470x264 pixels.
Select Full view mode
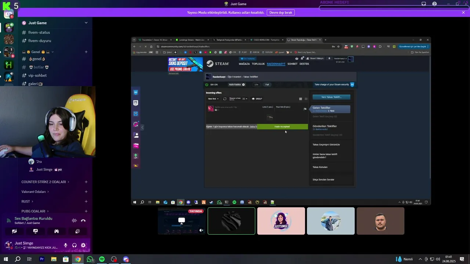267,85
